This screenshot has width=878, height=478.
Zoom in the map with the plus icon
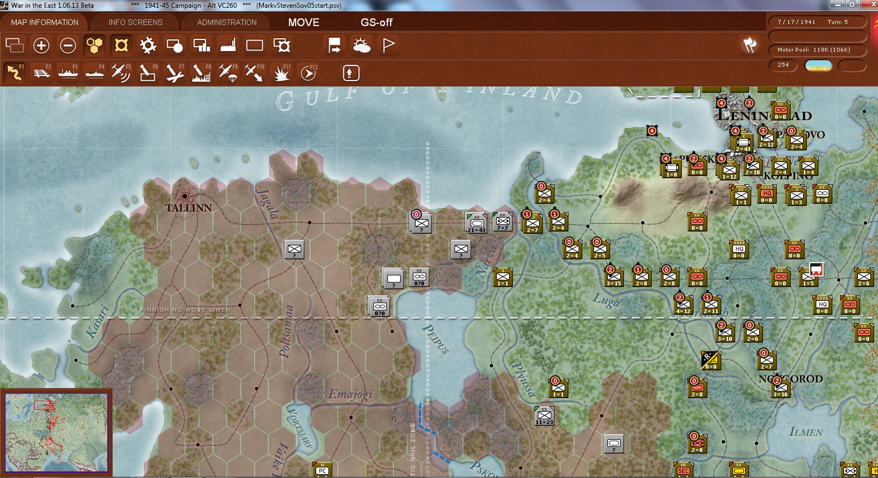41,45
